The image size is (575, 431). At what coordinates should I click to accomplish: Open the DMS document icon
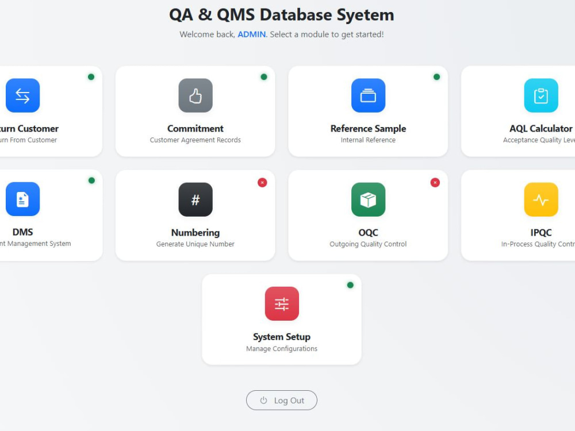23,199
